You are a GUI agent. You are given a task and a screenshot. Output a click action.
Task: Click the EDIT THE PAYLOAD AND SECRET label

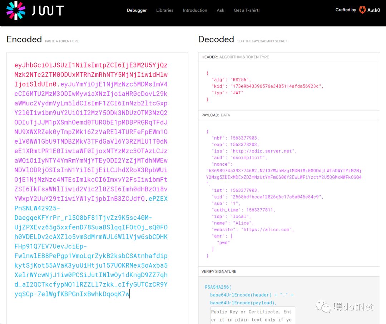click(262, 41)
